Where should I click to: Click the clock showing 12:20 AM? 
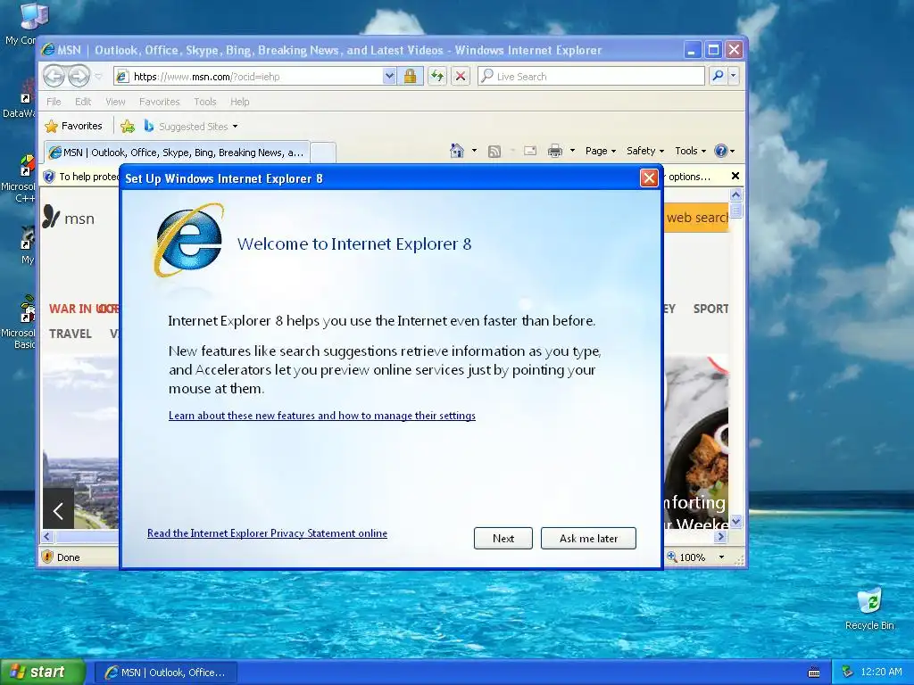click(881, 673)
